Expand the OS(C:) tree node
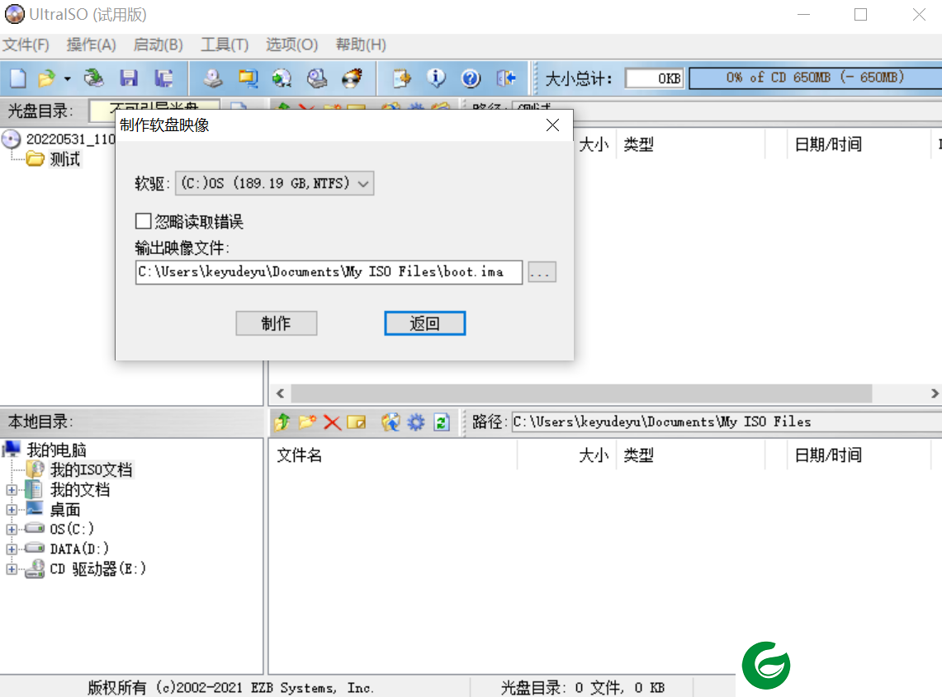 pos(12,530)
